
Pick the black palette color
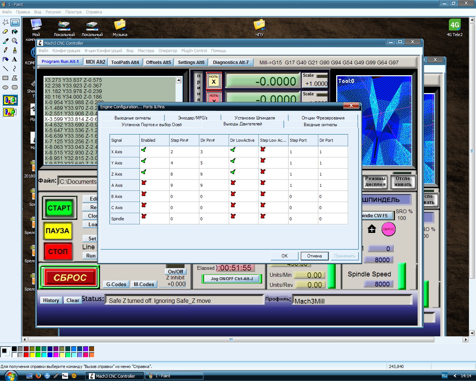pyautogui.click(x=14, y=349)
